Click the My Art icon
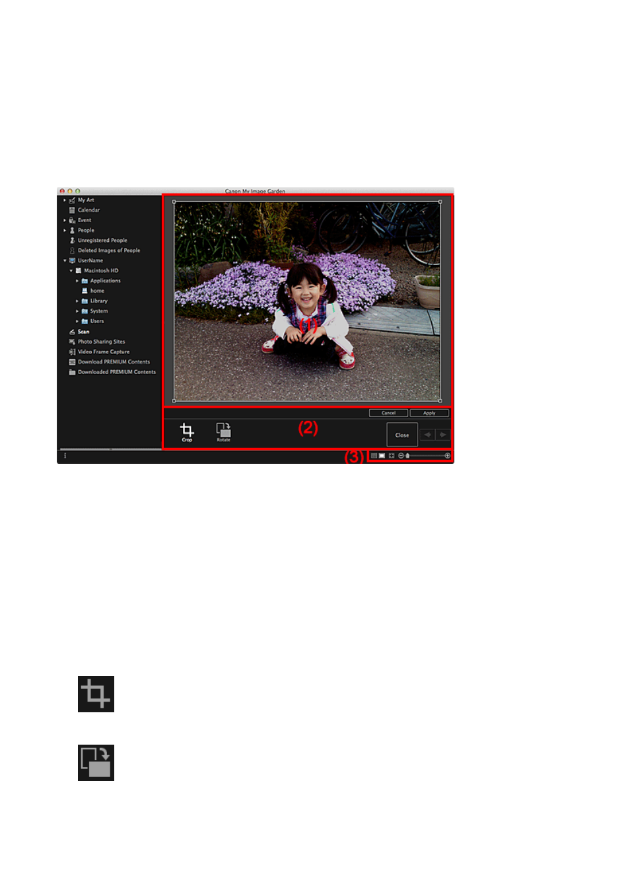The image size is (630, 892). pos(72,200)
